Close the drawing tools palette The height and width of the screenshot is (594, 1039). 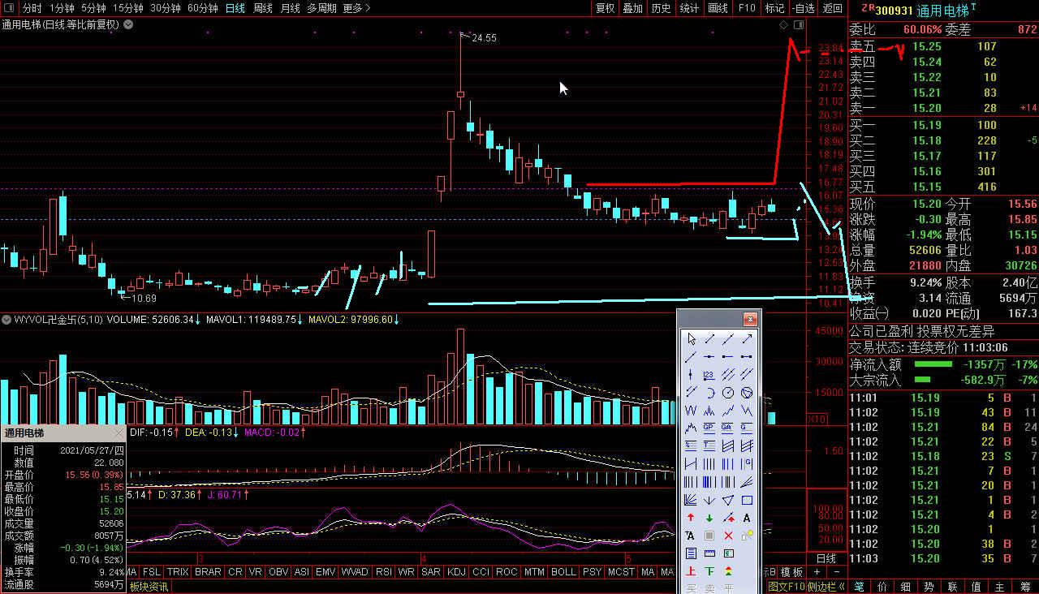pyautogui.click(x=750, y=319)
